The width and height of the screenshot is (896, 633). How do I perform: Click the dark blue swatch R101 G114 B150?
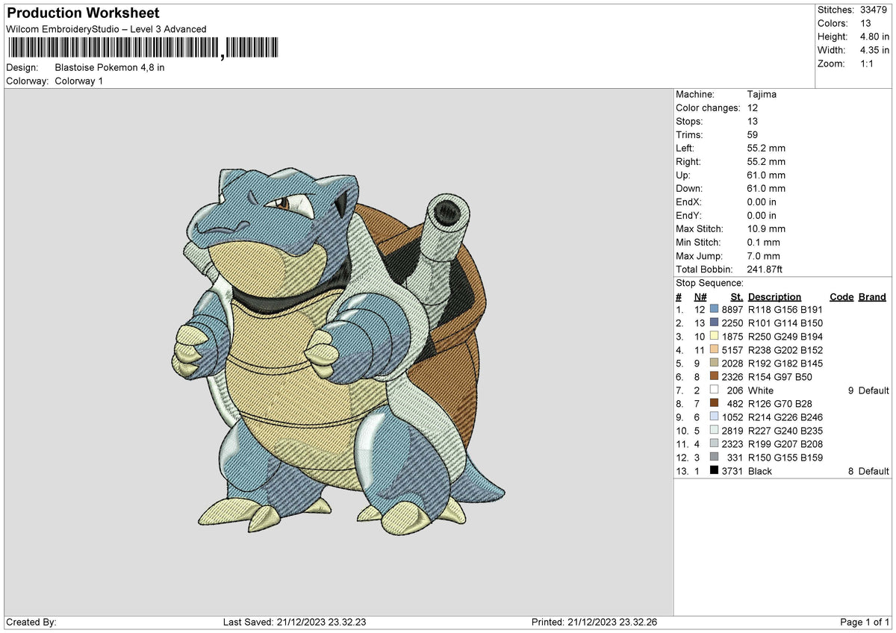pyautogui.click(x=714, y=323)
